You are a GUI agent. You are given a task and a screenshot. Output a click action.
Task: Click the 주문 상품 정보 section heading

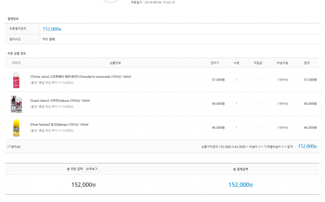coord(17,53)
